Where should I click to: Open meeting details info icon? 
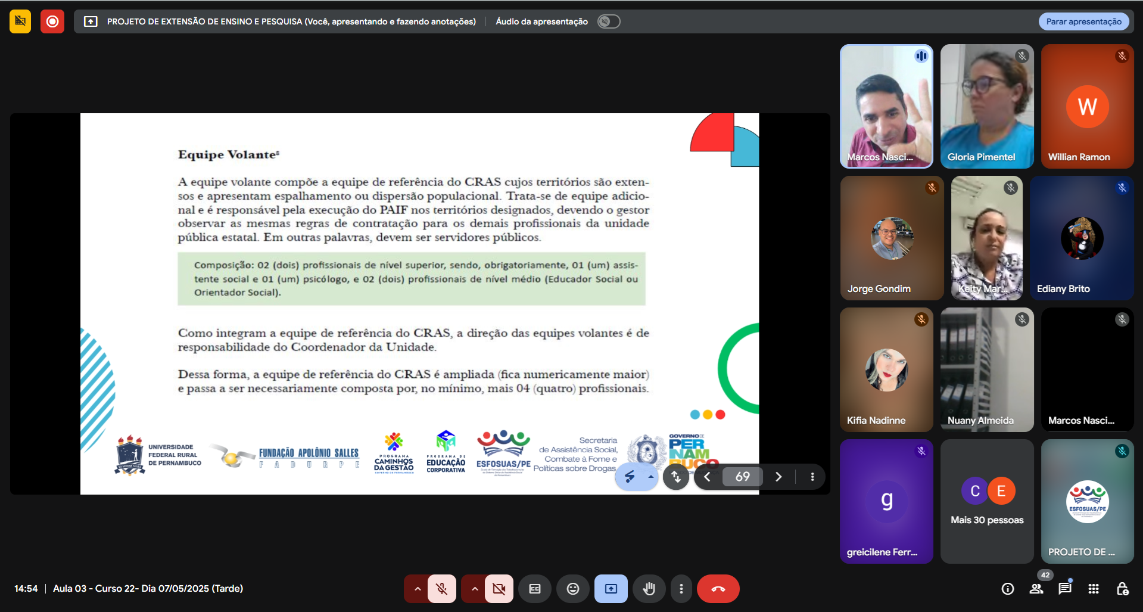tap(1007, 589)
